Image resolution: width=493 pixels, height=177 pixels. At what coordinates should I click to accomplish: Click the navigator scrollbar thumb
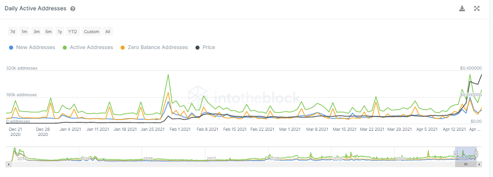(466, 164)
